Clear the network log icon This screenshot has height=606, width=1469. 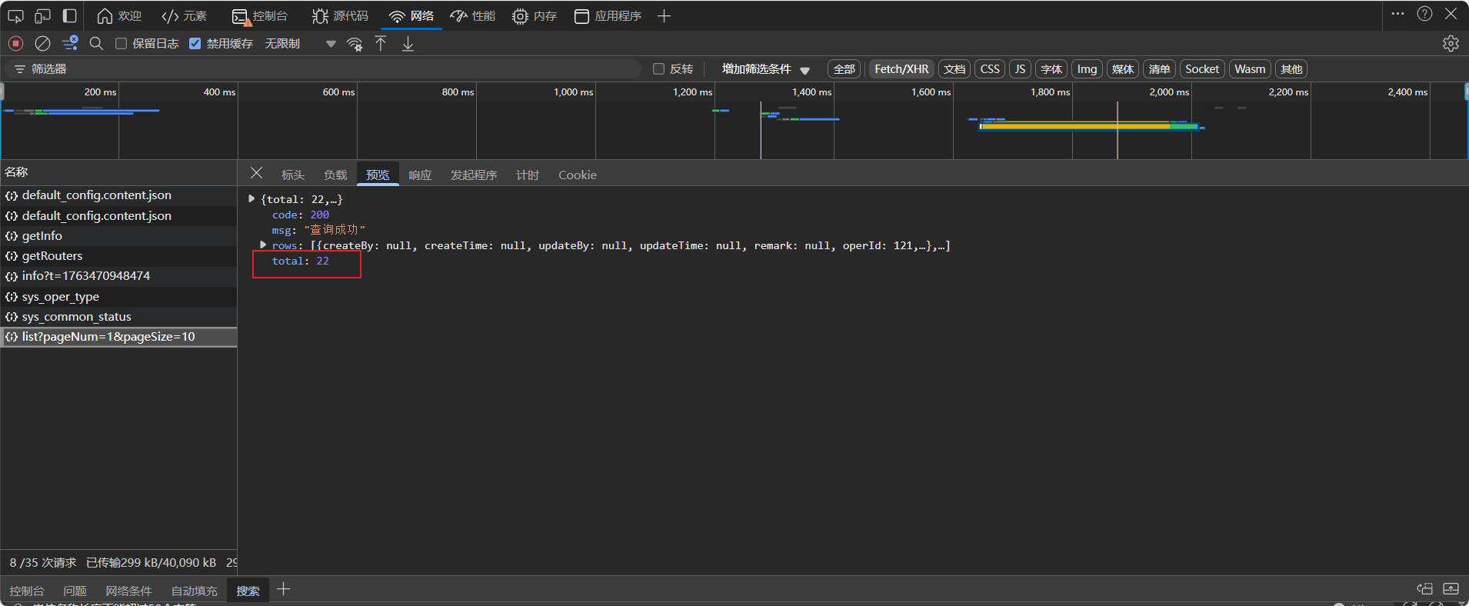[x=43, y=43]
